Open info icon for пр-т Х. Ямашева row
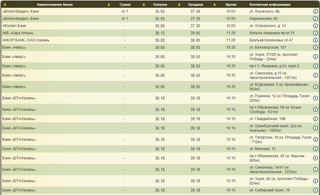Viewport: 320px width, 195px height. point(315,66)
